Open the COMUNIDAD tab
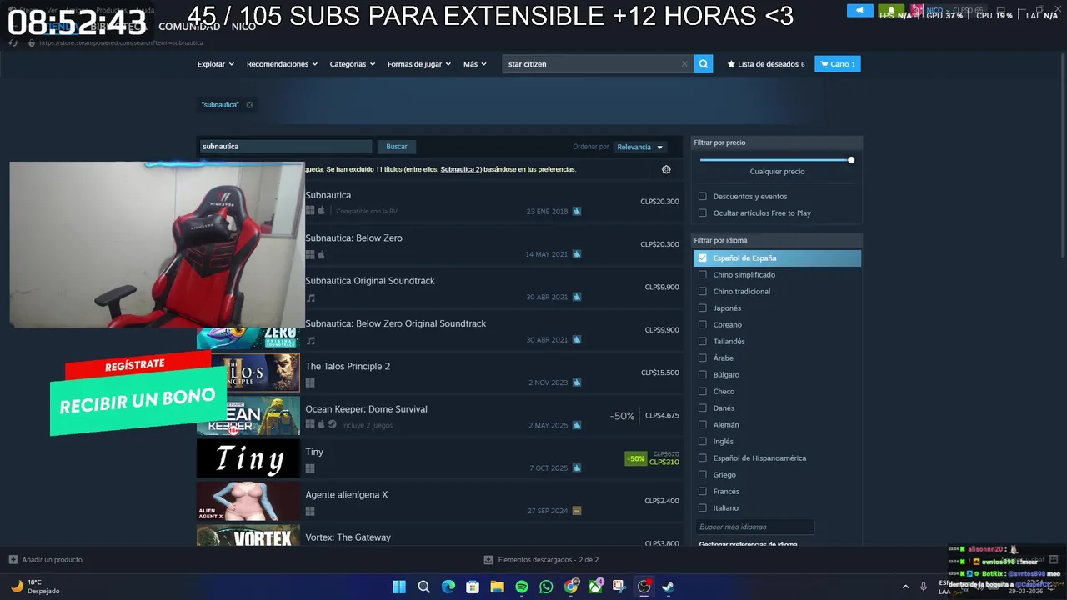Screen dimensions: 1067x600 pyautogui.click(x=189, y=27)
